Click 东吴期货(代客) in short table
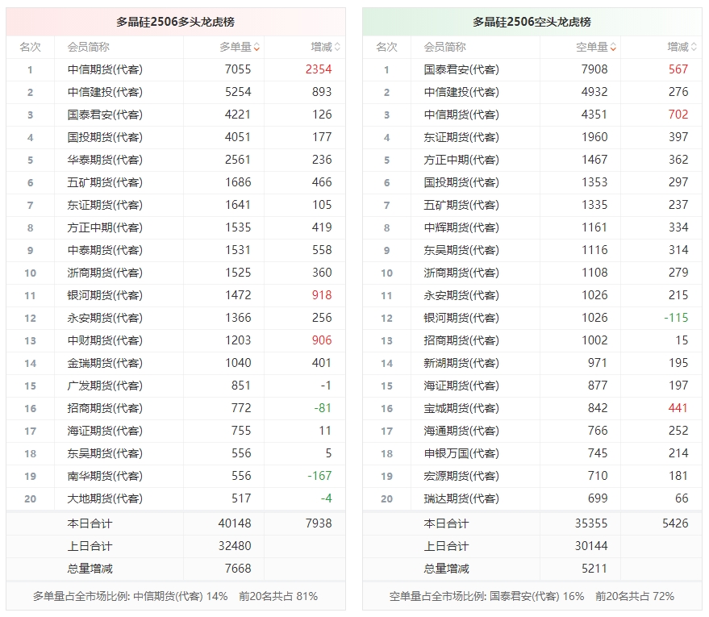Viewport: 709px width, 617px height. (x=461, y=250)
